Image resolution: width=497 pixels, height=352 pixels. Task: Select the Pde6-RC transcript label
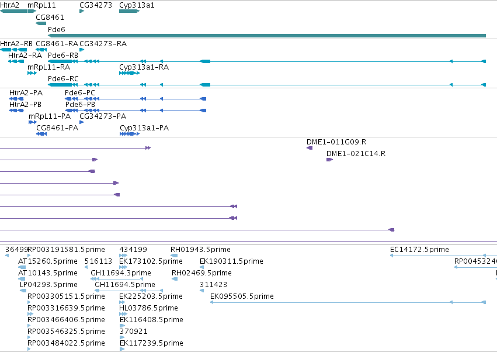click(x=63, y=78)
